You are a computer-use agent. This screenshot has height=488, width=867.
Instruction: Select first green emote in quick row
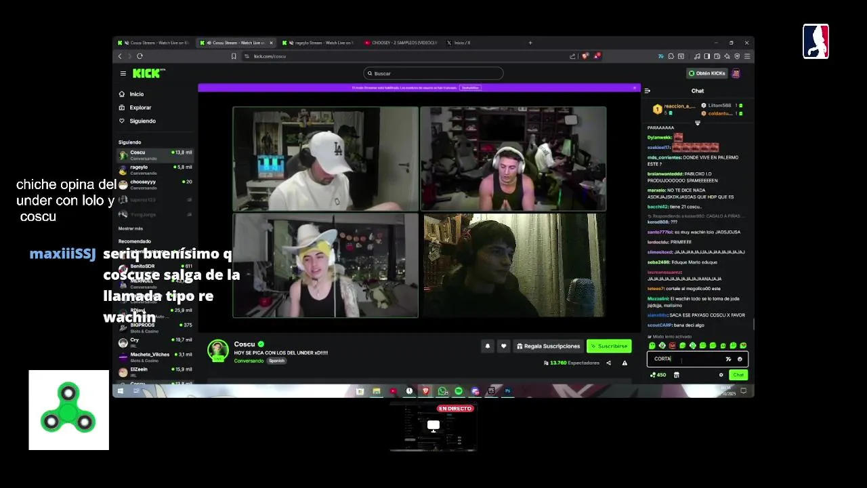(x=652, y=346)
